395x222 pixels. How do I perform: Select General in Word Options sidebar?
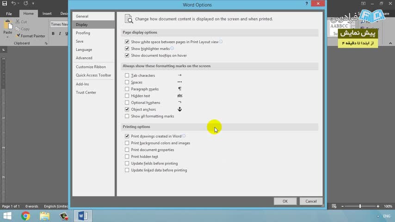tap(93, 16)
